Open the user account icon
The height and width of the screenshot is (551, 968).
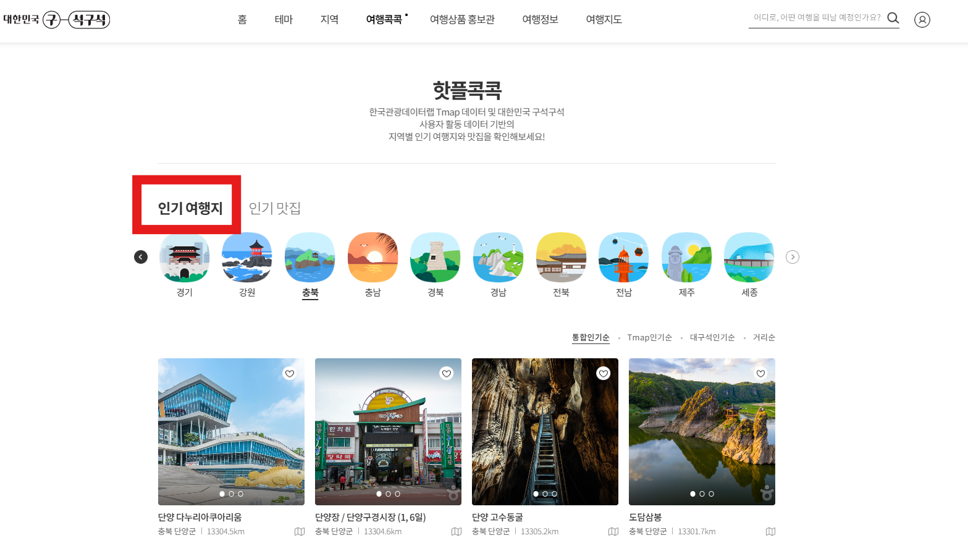(x=922, y=19)
